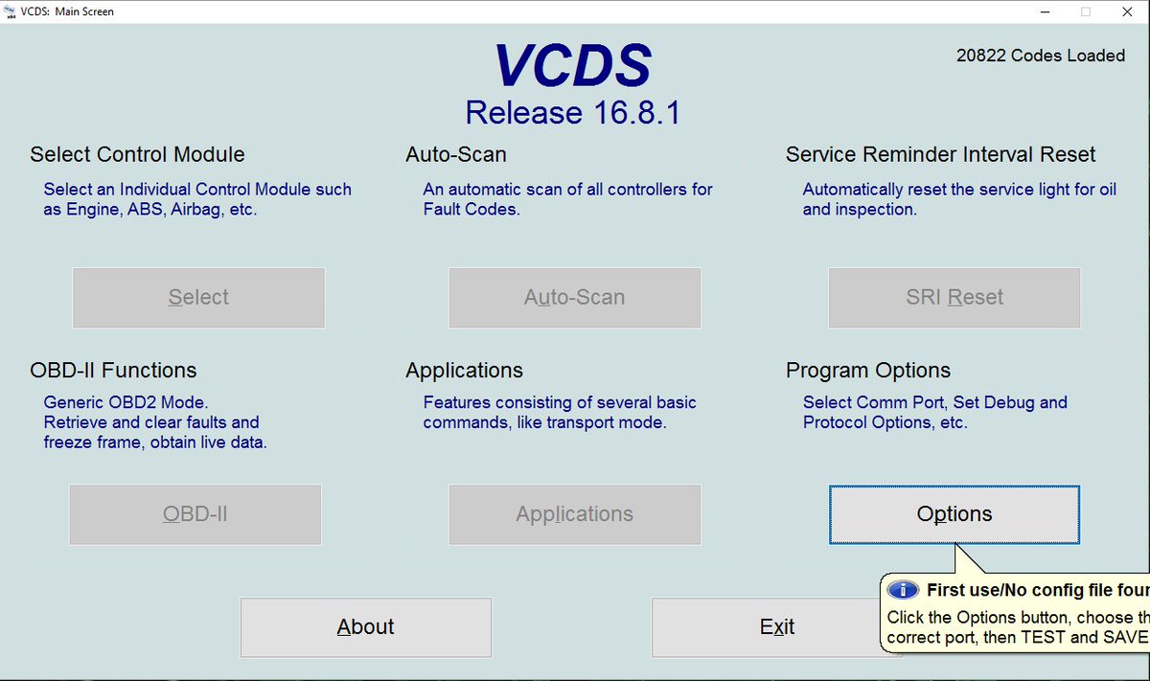Click the VCDS title bar app icon
Image resolution: width=1150 pixels, height=681 pixels.
tap(10, 11)
